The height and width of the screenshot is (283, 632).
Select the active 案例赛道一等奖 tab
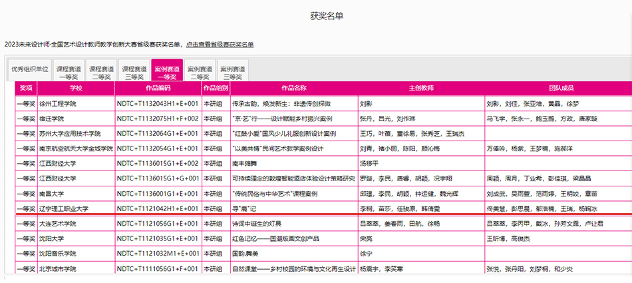[x=167, y=71]
